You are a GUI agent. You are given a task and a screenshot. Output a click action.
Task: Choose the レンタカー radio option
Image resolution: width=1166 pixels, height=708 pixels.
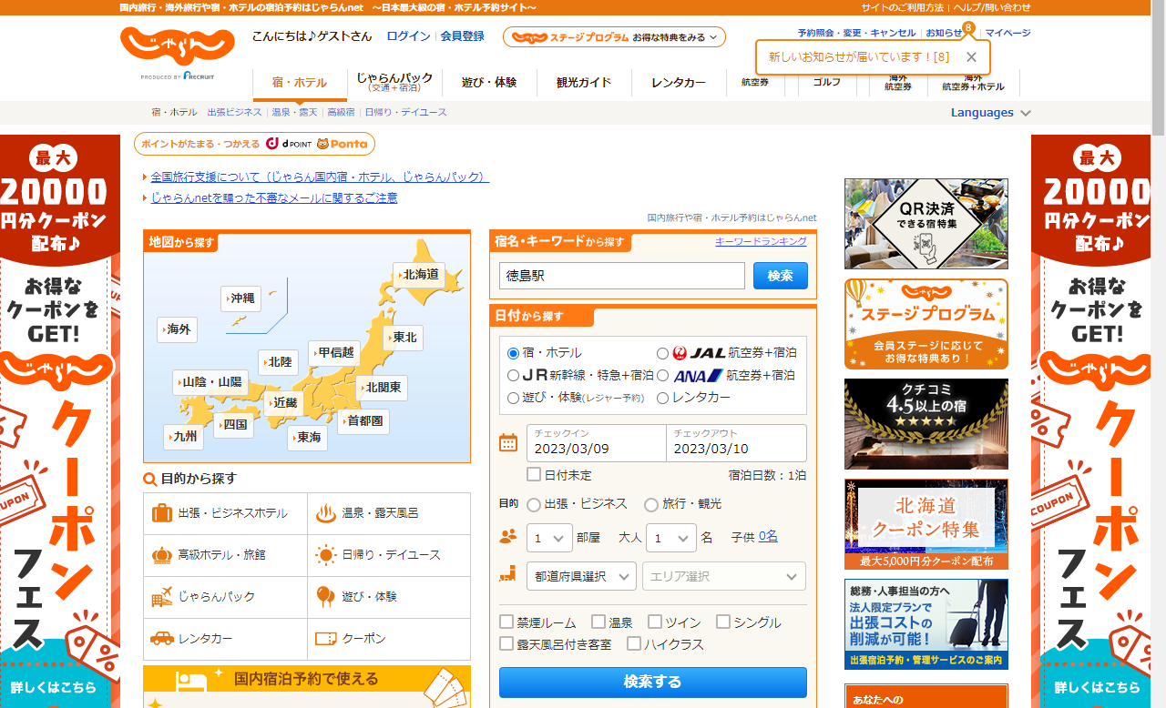pos(662,398)
